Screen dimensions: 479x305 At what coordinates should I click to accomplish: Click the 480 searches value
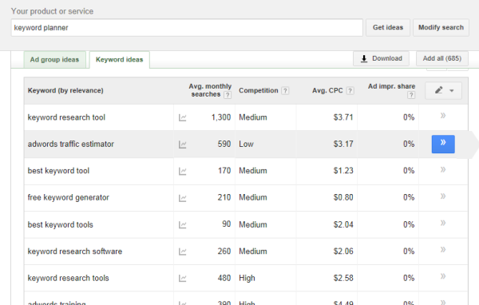pyautogui.click(x=224, y=278)
